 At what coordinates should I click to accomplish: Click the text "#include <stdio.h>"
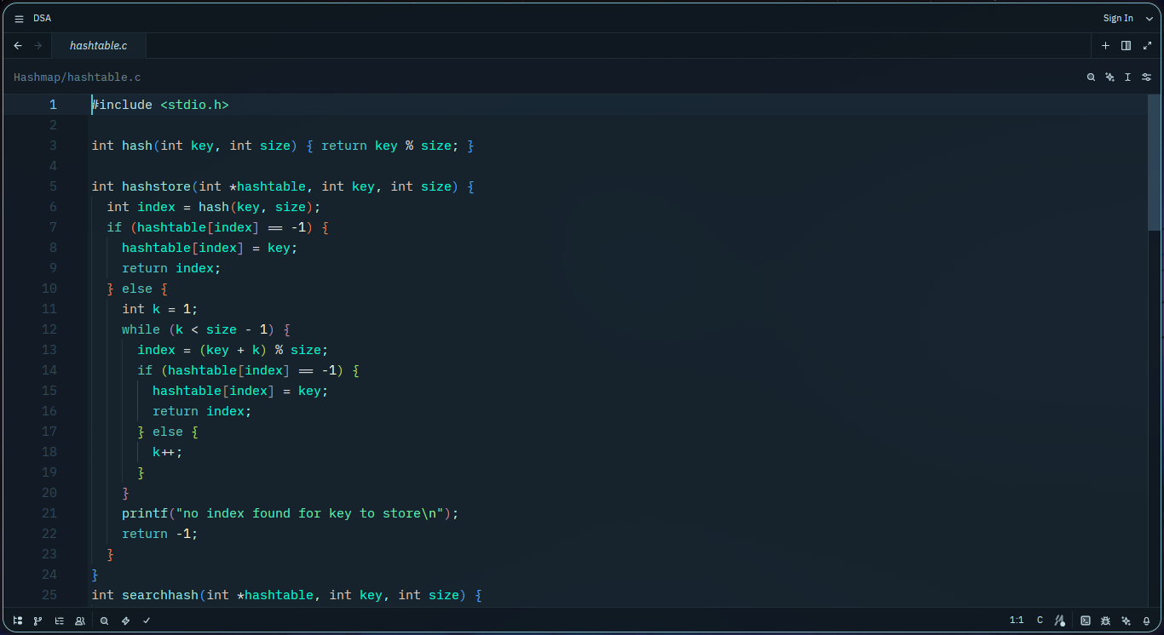pos(160,105)
